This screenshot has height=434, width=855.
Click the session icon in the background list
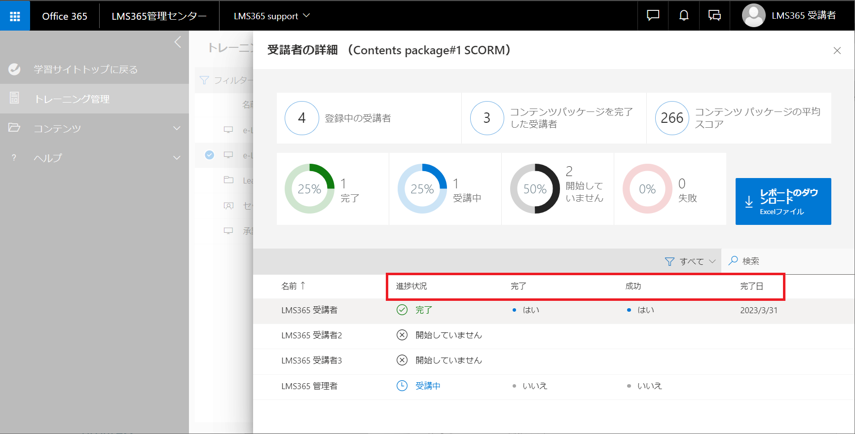(x=228, y=206)
